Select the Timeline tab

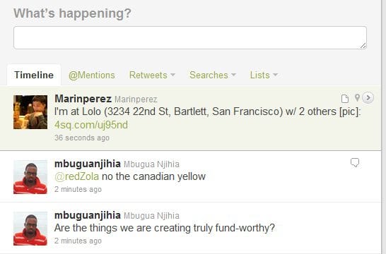point(34,75)
